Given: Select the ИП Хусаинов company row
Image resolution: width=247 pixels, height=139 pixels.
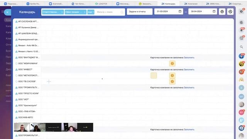Looking at the screenshot, I should coord(28,27).
